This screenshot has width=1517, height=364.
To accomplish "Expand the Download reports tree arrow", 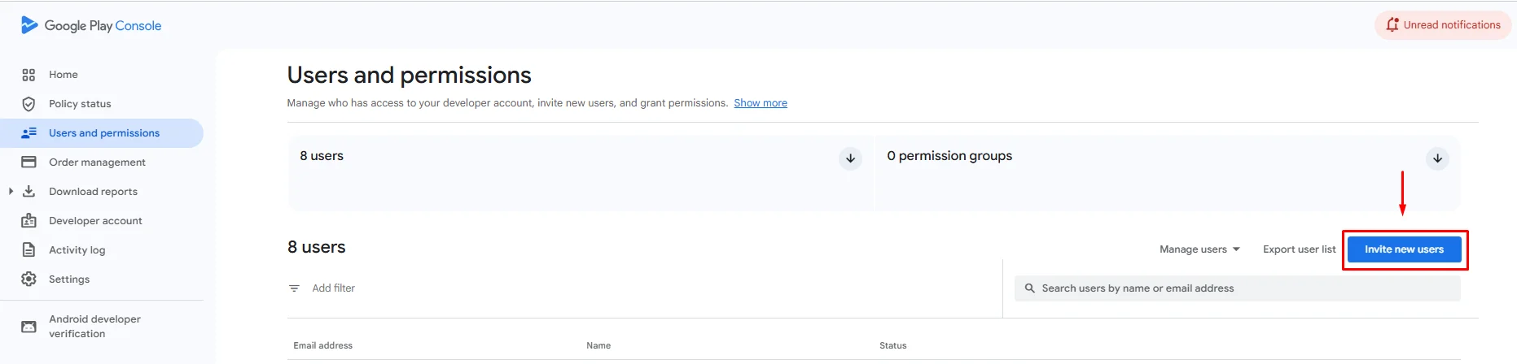I will (x=11, y=192).
